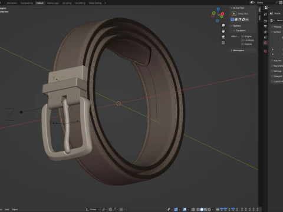Enable Affect Only Locations checkbox
This screenshot has width=283, height=212.
tap(242, 40)
